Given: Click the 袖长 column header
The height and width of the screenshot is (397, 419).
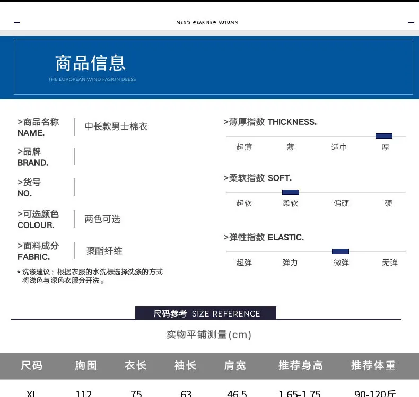Looking at the screenshot, I should [185, 366].
